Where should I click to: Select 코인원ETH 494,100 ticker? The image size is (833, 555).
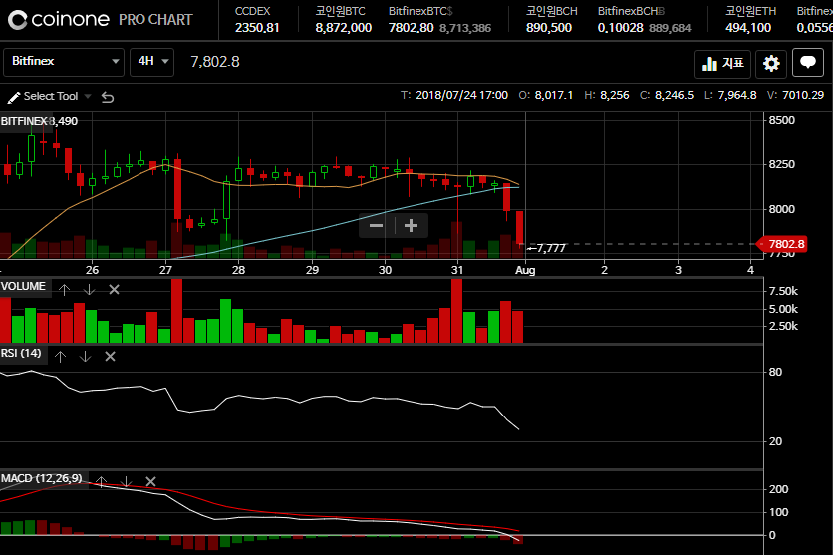coord(750,20)
